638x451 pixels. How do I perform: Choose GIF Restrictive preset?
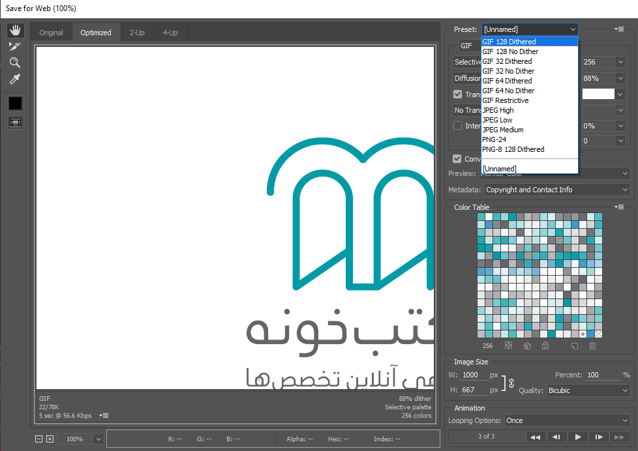[529, 100]
